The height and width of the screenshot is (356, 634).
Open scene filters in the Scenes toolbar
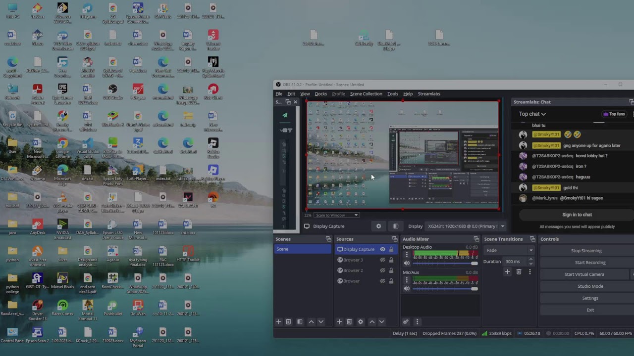pos(300,322)
